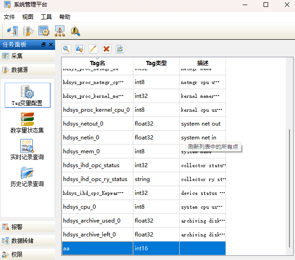Click the network topology toolbar icon

[x=60, y=31]
